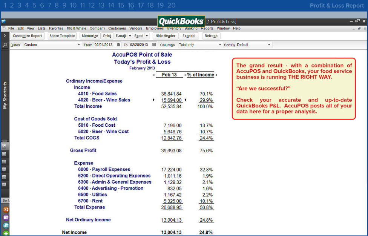Open the Company menu

click(97, 28)
